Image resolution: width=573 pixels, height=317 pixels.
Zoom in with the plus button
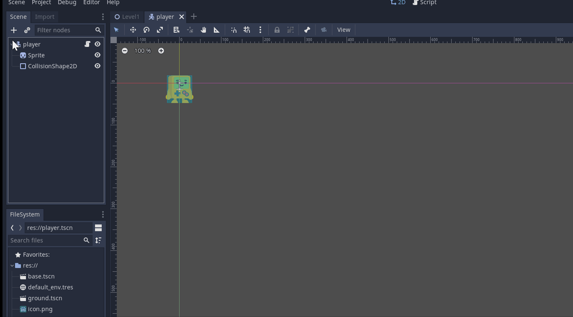[161, 51]
